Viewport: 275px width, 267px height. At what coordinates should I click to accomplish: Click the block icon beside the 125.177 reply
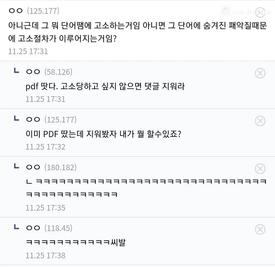[260, 121]
